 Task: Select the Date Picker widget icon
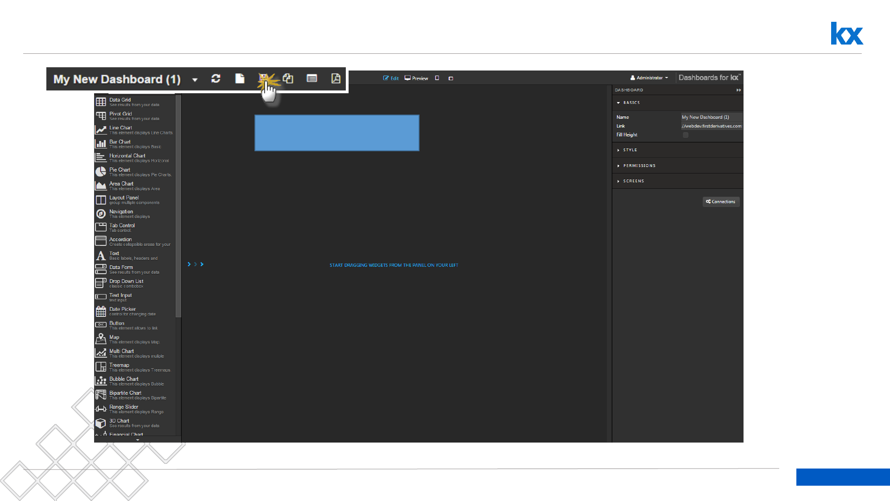[101, 311]
